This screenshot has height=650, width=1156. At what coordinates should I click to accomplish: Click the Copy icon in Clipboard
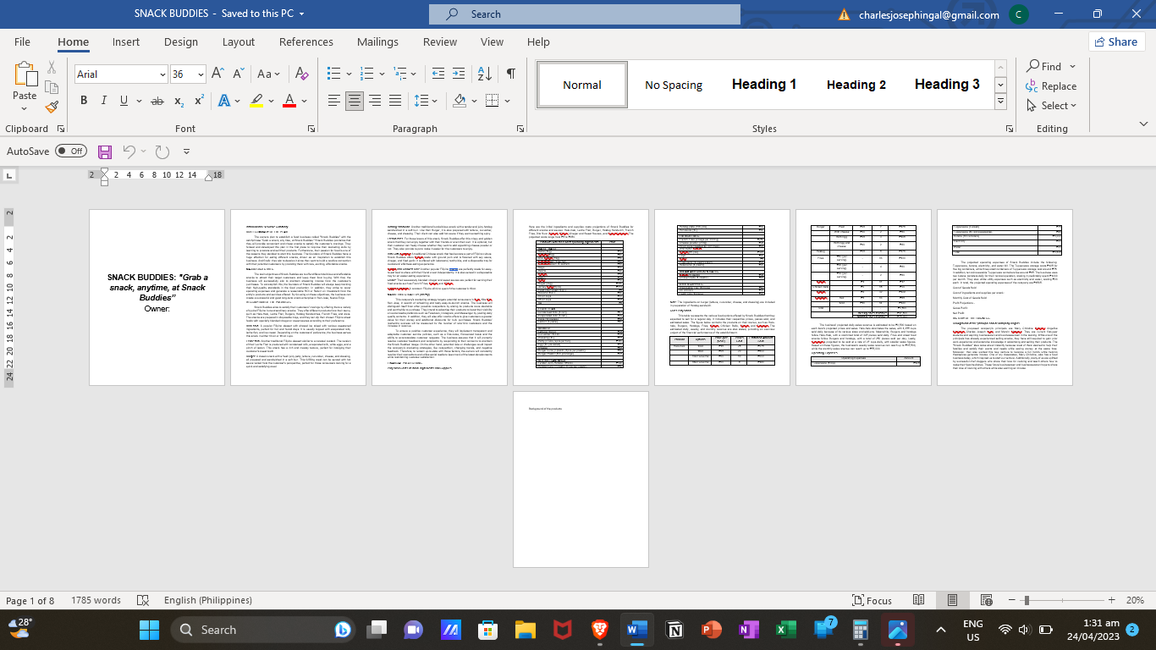(52, 87)
